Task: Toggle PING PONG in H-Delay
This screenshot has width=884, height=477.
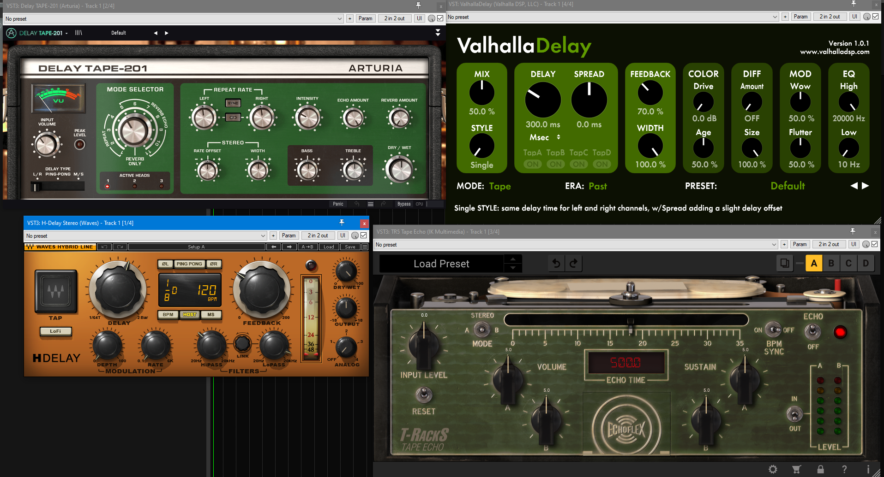Action: (189, 264)
